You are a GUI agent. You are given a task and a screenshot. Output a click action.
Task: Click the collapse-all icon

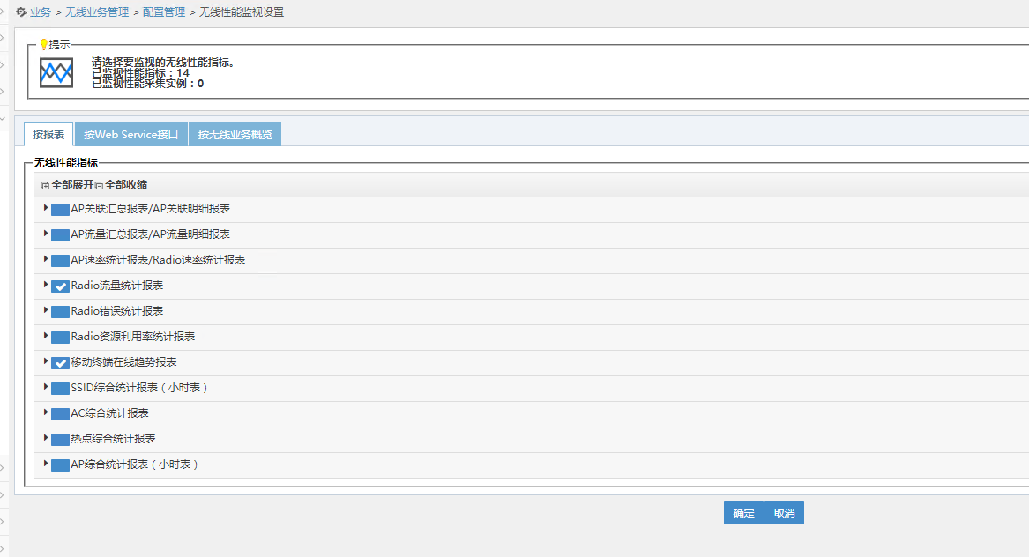tap(99, 185)
